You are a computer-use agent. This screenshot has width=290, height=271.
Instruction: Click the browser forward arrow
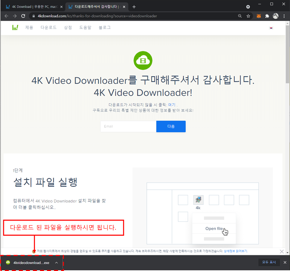click(15, 16)
